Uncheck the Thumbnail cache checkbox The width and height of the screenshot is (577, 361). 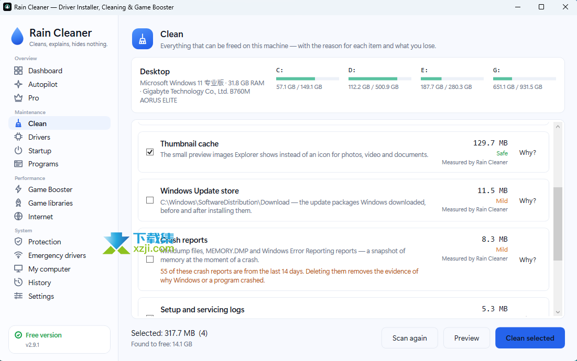click(x=150, y=152)
